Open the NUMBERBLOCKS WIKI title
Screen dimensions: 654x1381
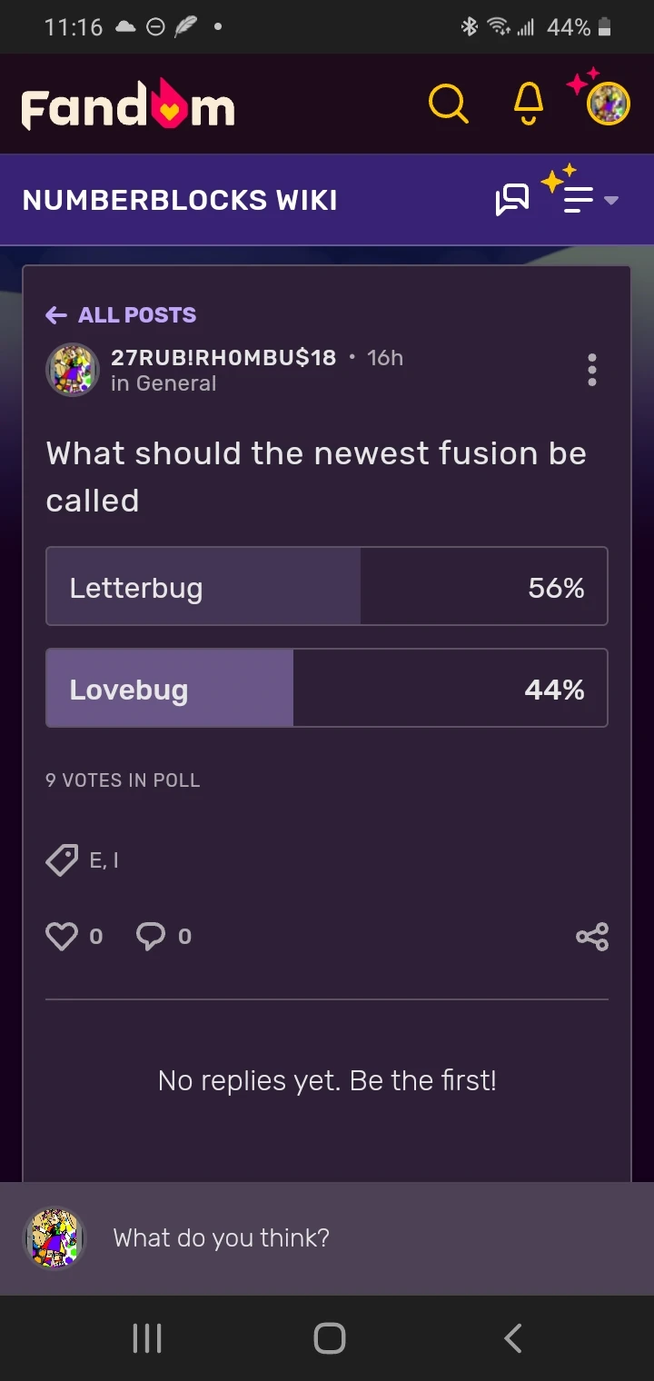[x=180, y=200]
